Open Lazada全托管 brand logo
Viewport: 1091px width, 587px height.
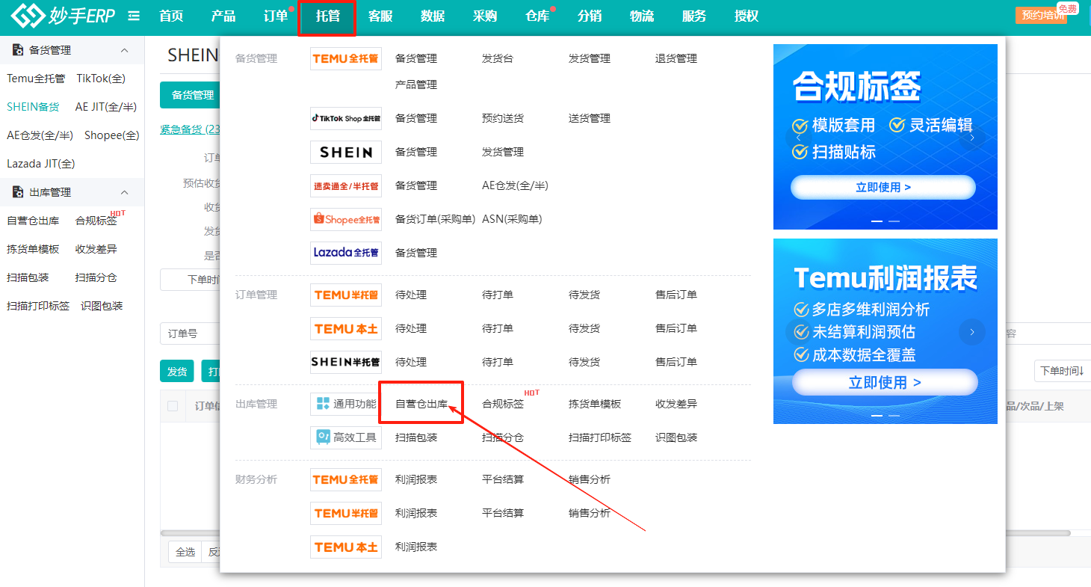346,253
